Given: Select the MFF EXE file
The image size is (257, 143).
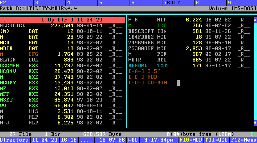Looking at the screenshot, I should pos(62,94).
